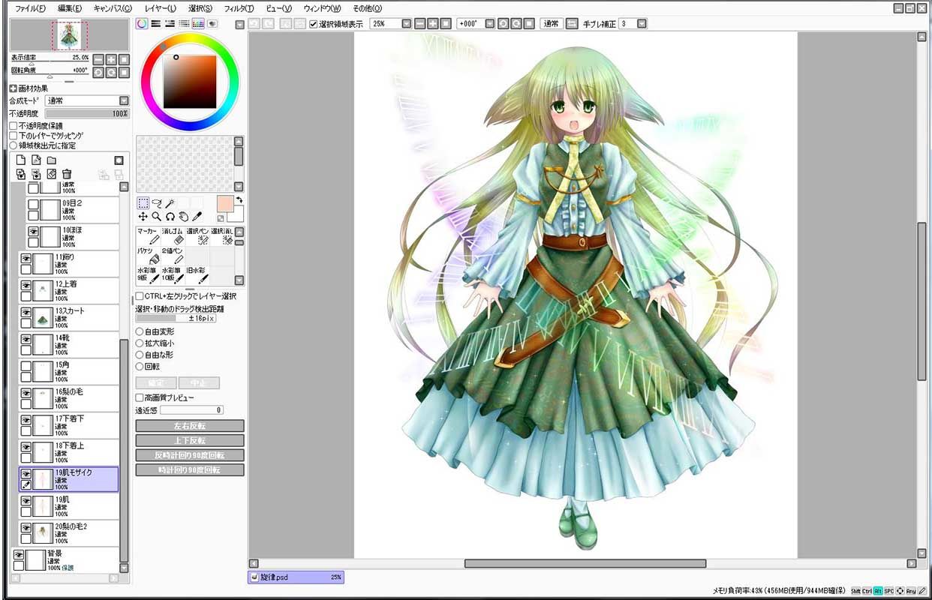The image size is (932, 600).
Task: Open the レイヤー menu
Action: [160, 8]
